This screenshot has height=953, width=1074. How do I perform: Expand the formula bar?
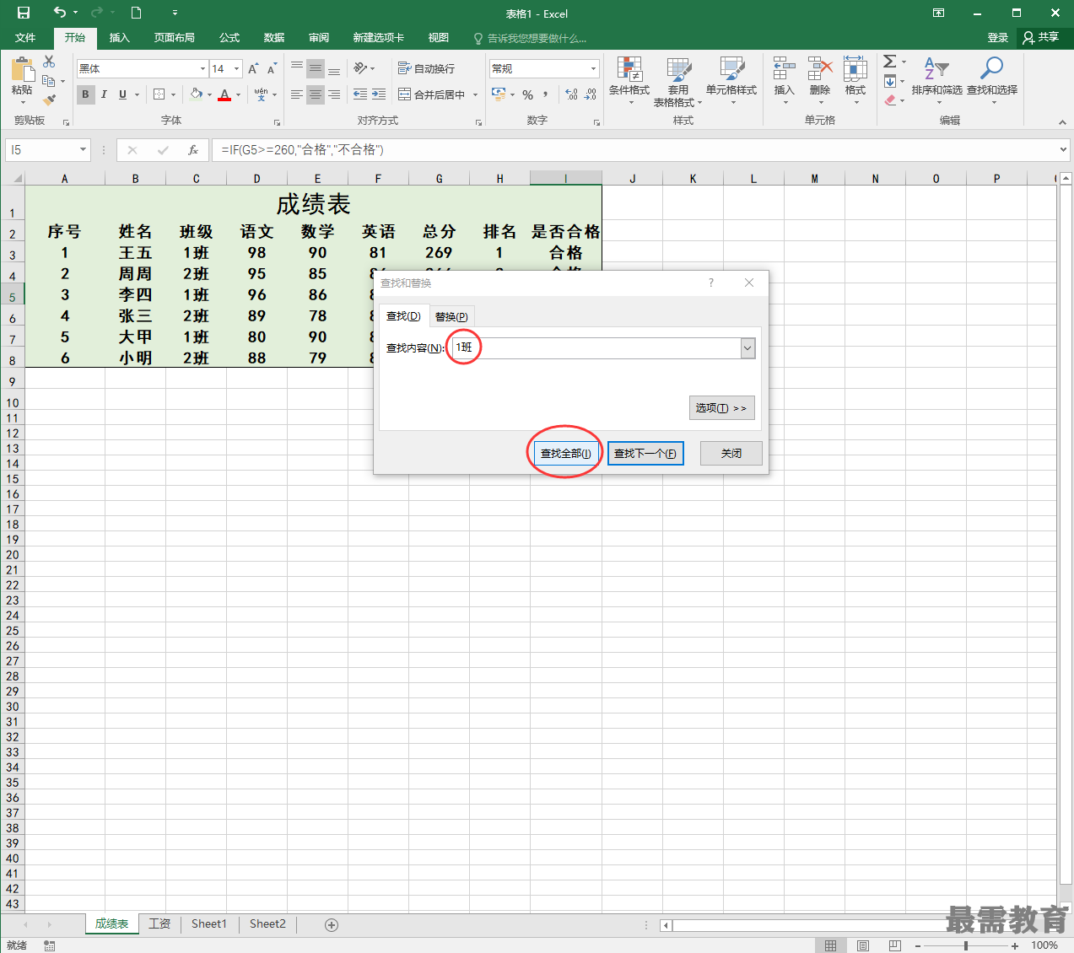click(1062, 150)
